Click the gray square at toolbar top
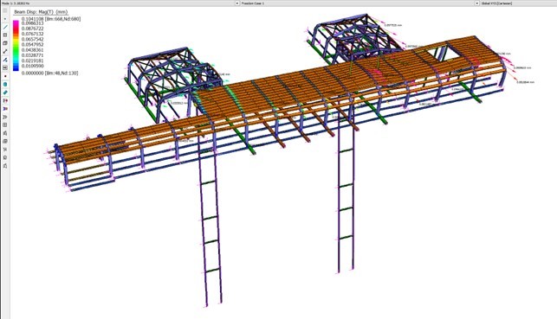Screen dimensions: 557x319 pyautogui.click(x=5, y=10)
